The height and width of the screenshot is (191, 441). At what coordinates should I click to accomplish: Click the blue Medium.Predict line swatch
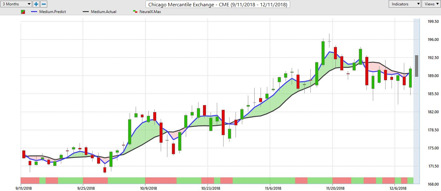pos(34,12)
